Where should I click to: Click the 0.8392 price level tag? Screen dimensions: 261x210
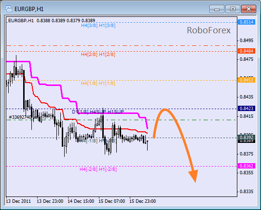click(x=247, y=138)
